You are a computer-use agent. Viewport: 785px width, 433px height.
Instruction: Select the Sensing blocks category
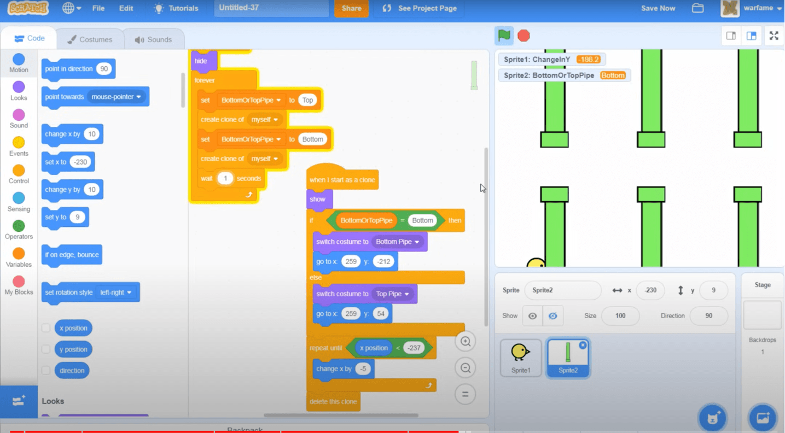[19, 202]
